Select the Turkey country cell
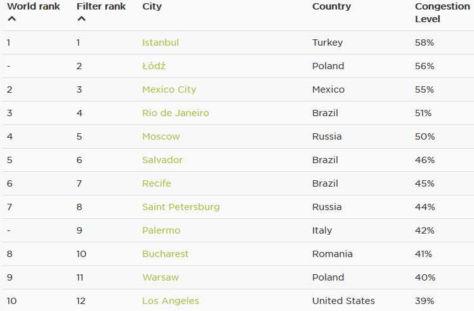The height and width of the screenshot is (311, 474). click(327, 43)
